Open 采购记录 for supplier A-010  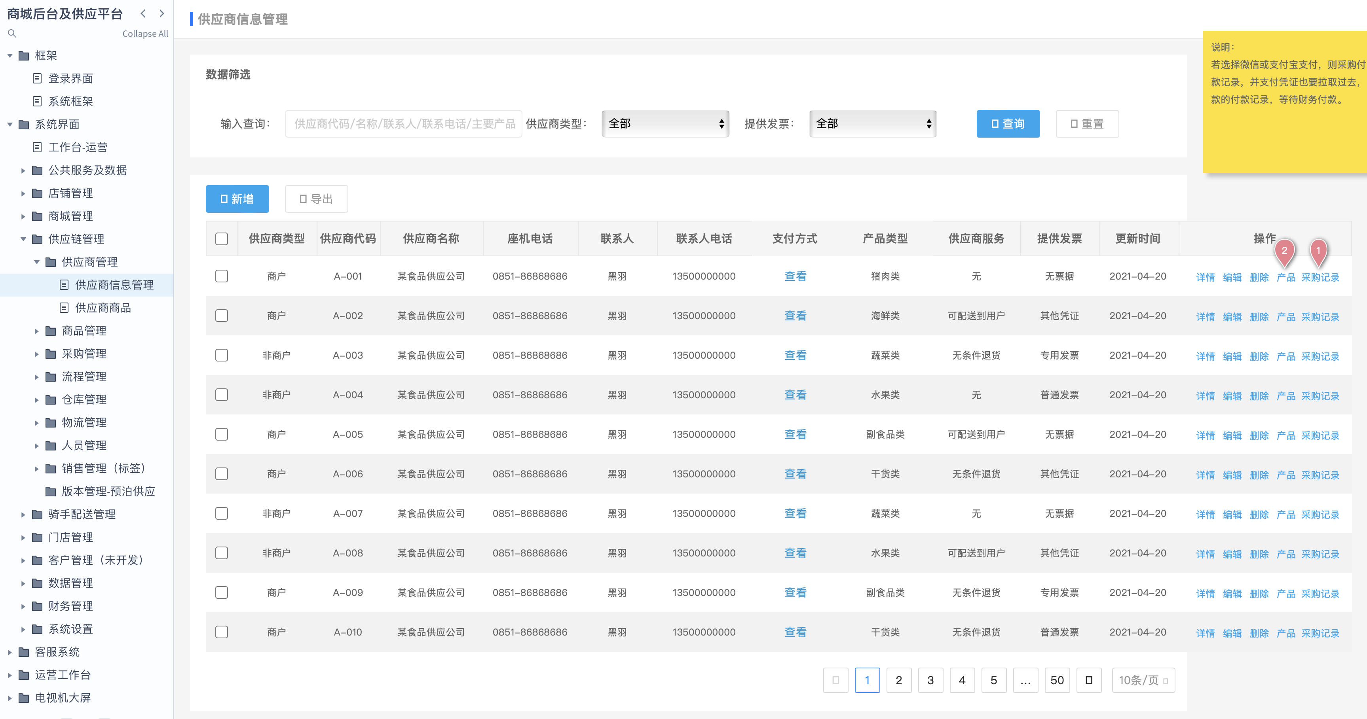pyautogui.click(x=1320, y=633)
